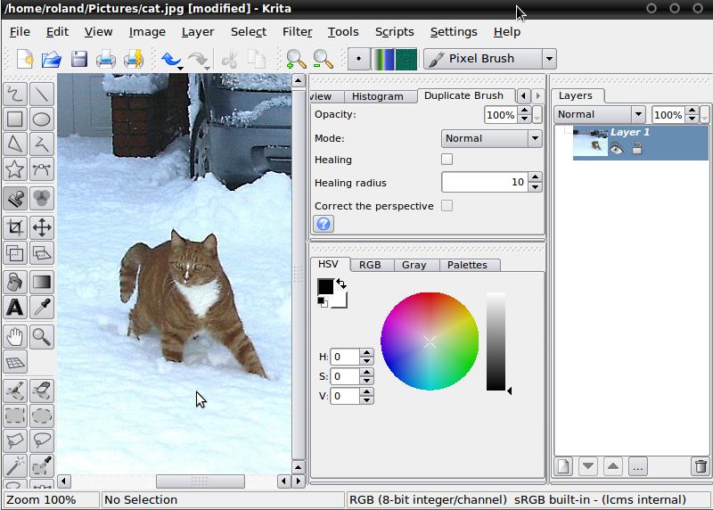Click the Save floppy disk icon
Viewport: 713px width, 510px height.
pos(79,60)
